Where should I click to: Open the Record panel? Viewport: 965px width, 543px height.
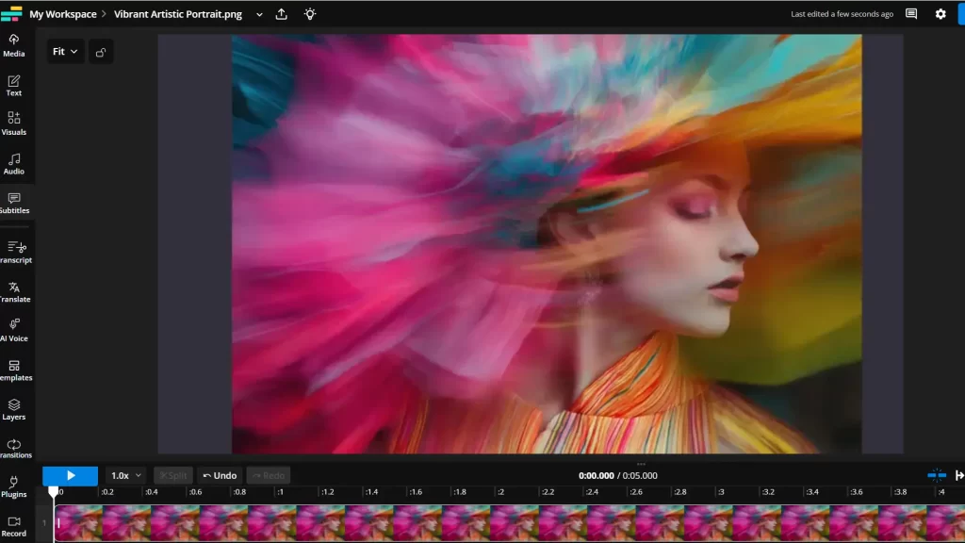point(14,525)
